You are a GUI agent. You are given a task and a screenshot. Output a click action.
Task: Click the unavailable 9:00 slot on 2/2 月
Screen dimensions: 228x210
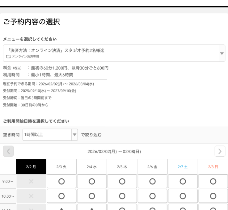tap(31, 181)
